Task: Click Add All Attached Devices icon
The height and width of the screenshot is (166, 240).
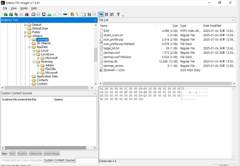Action: [11, 14]
